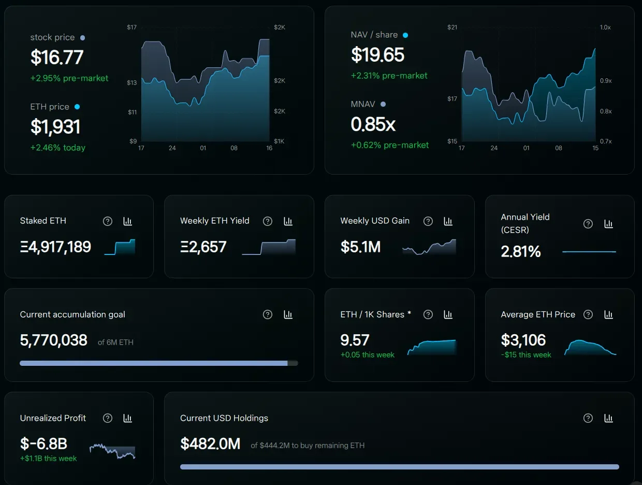Screen dimensions: 642x485
Task: Click help icon on Weekly ETH Yield
Action: point(268,221)
